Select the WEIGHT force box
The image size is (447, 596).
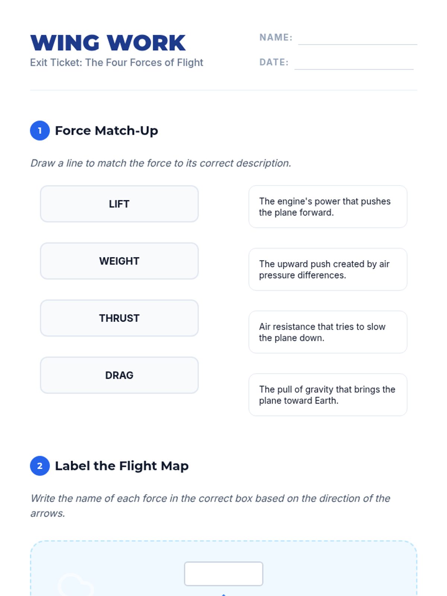pos(119,261)
